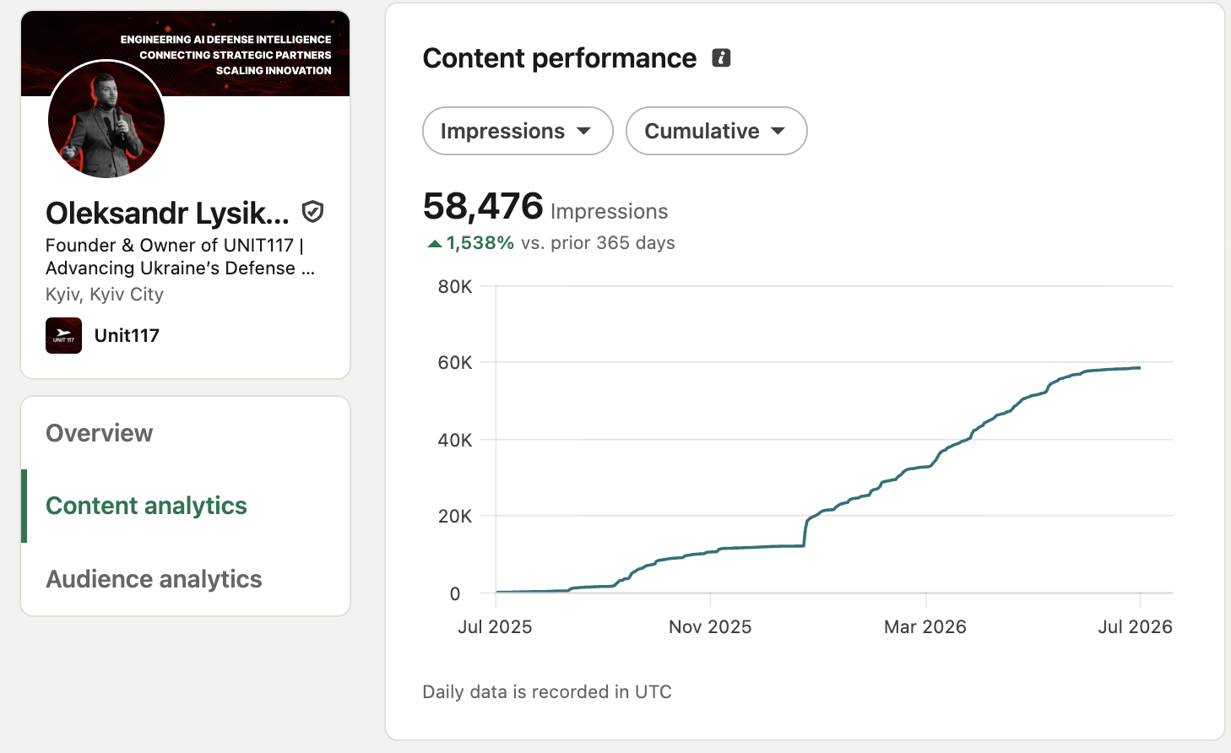Click the Content performance heading
Viewport: 1231px width, 753px height.
pyautogui.click(x=560, y=58)
